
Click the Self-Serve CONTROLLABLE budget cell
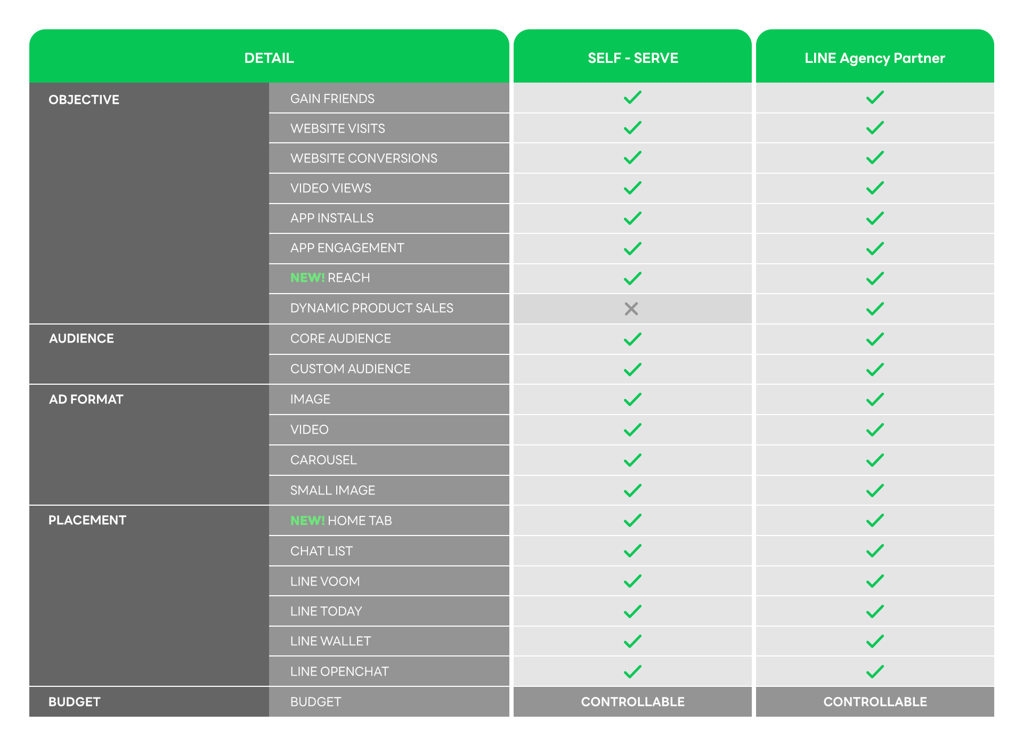pos(632,702)
